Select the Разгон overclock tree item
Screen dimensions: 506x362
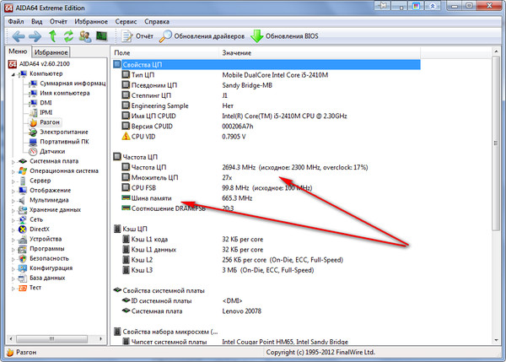[50, 122]
